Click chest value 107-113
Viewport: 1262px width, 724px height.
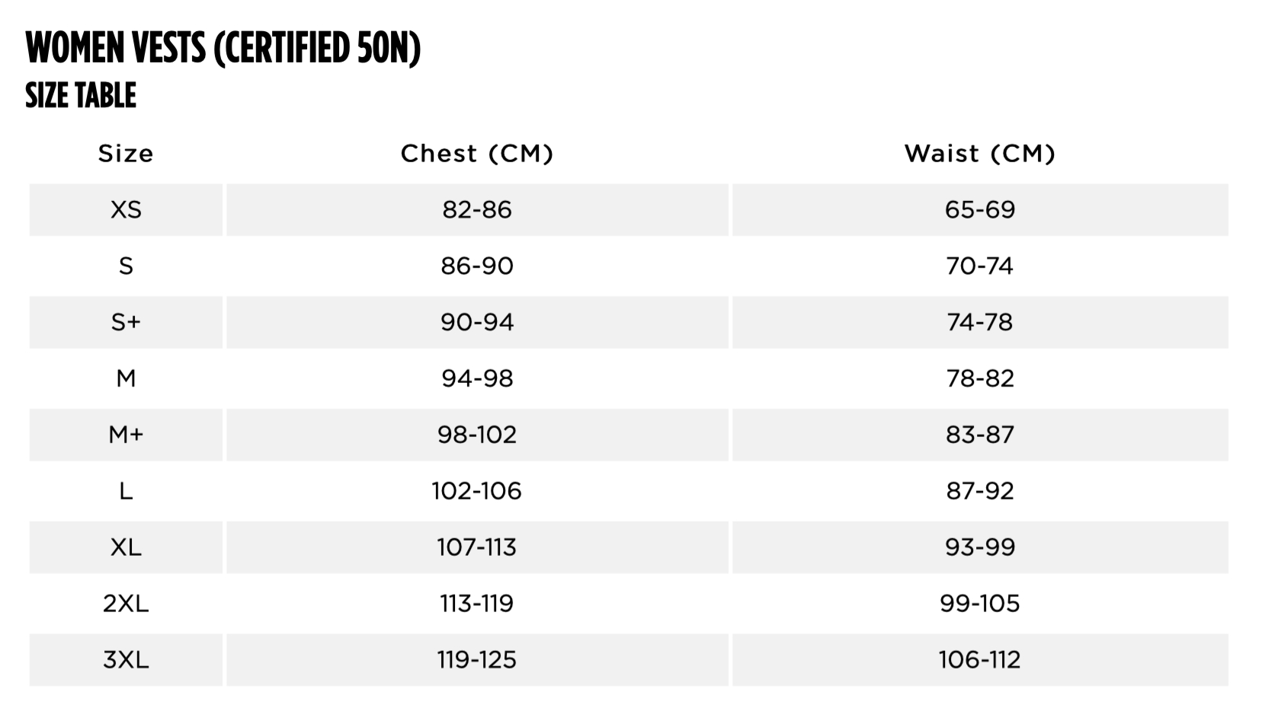tap(477, 547)
